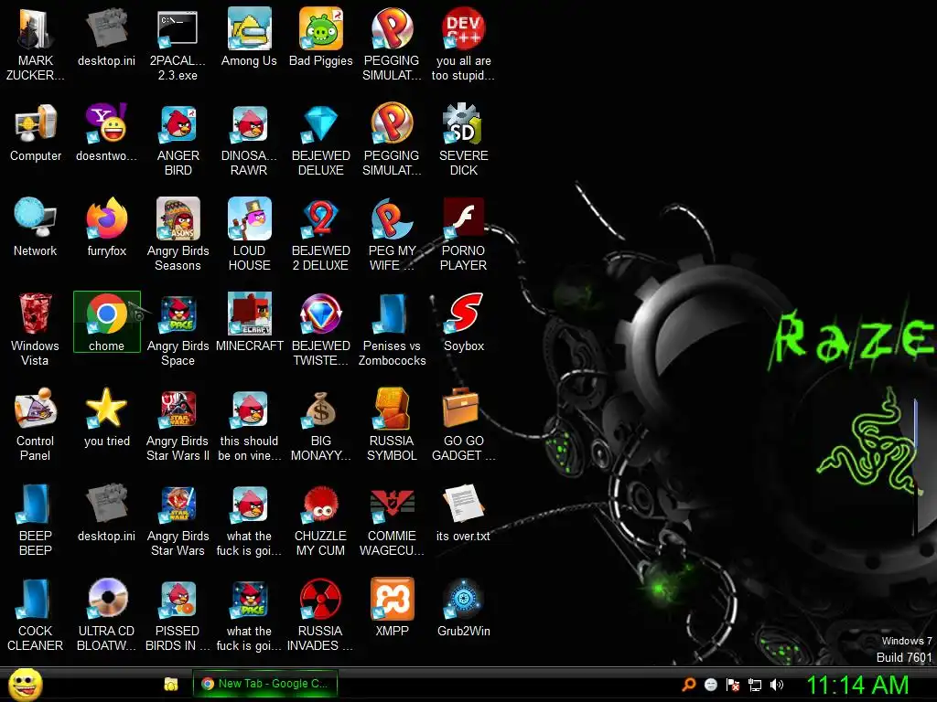Open the folder icon on the taskbar
The width and height of the screenshot is (937, 702).
click(171, 684)
